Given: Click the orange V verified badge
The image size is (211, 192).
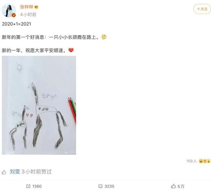Looking at the screenshot, I should click(14, 15).
